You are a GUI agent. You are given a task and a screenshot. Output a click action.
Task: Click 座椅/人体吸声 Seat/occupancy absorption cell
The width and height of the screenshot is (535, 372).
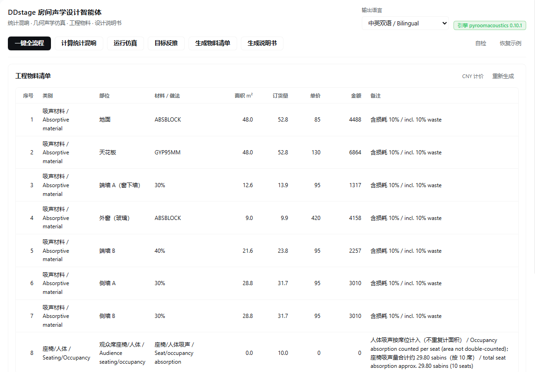(174, 353)
